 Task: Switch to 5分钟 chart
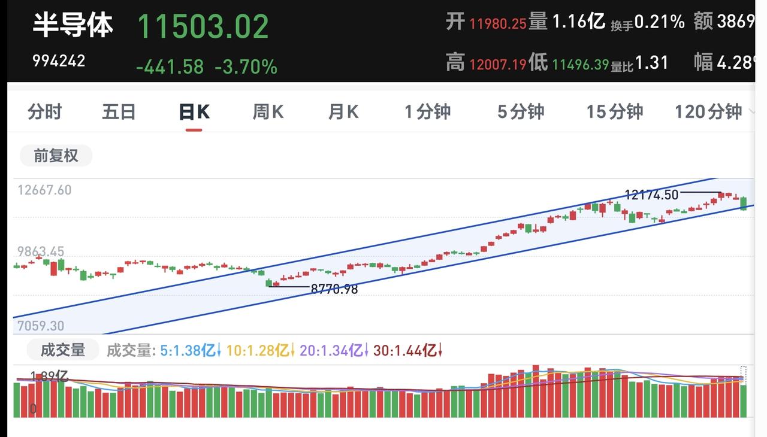(x=521, y=112)
